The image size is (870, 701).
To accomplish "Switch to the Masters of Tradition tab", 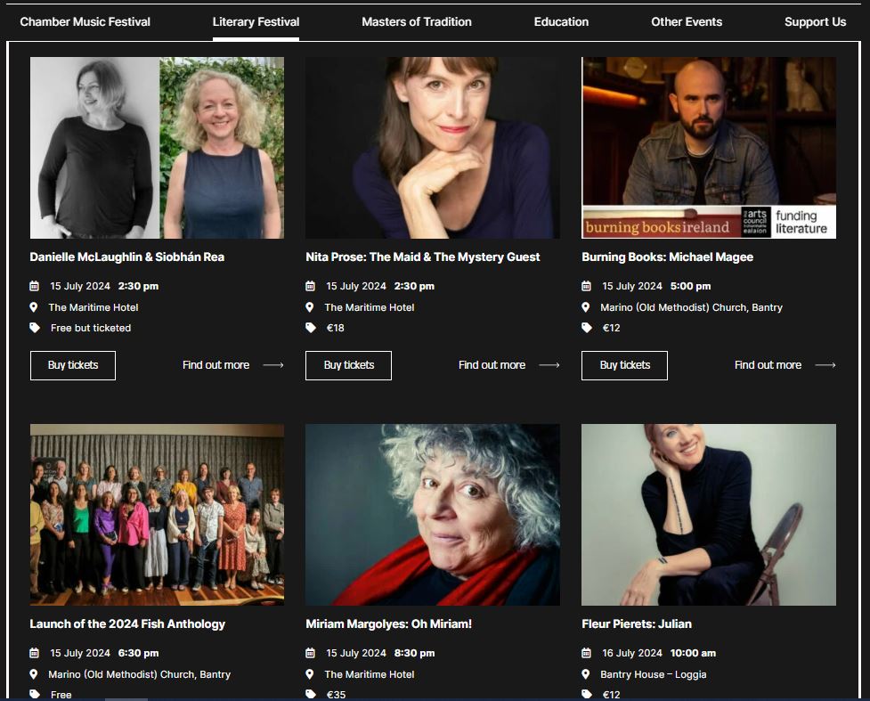I will click(x=416, y=20).
